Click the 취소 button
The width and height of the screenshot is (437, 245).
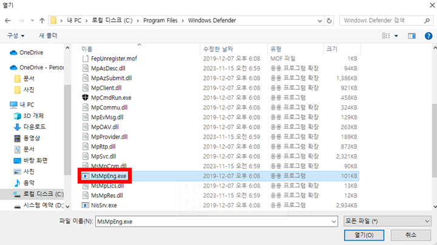[x=411, y=235]
